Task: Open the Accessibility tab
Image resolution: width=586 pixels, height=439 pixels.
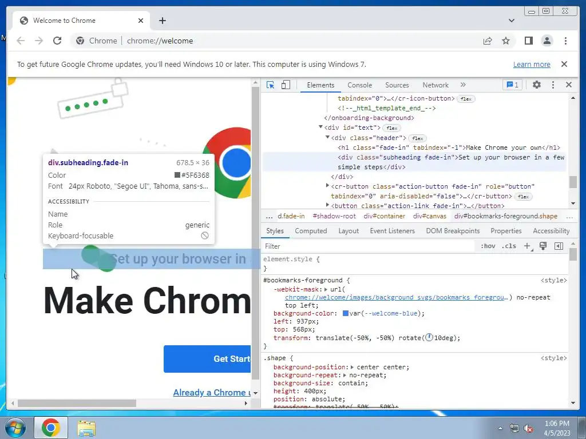Action: click(x=551, y=231)
